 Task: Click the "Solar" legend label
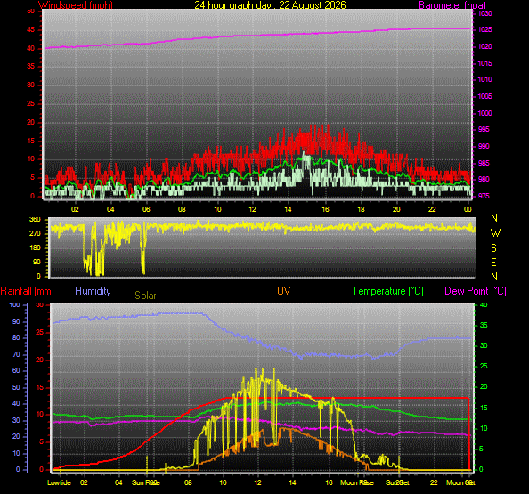click(x=145, y=296)
